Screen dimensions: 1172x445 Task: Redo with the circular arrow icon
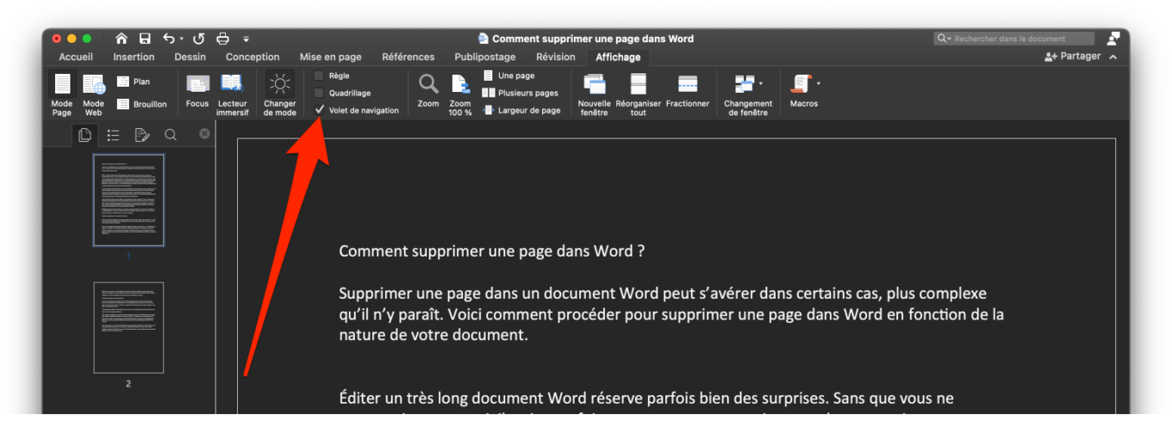[x=199, y=39]
